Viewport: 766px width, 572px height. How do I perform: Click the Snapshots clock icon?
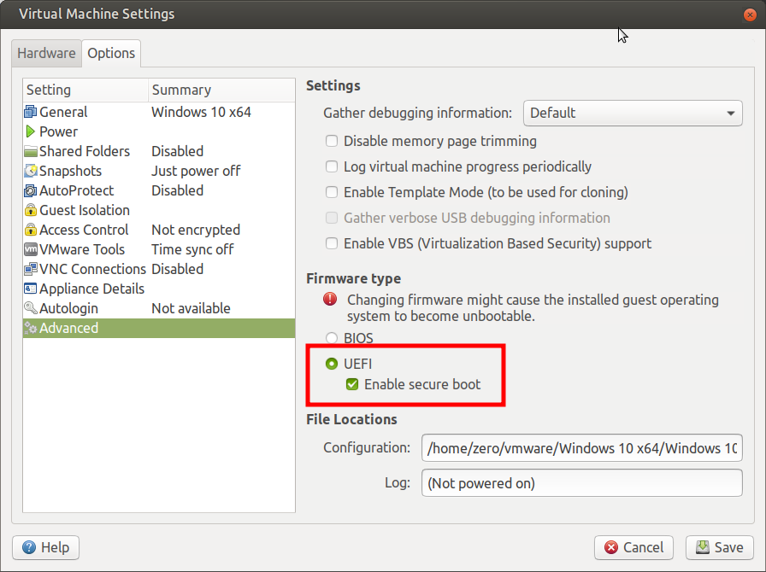[x=30, y=171]
